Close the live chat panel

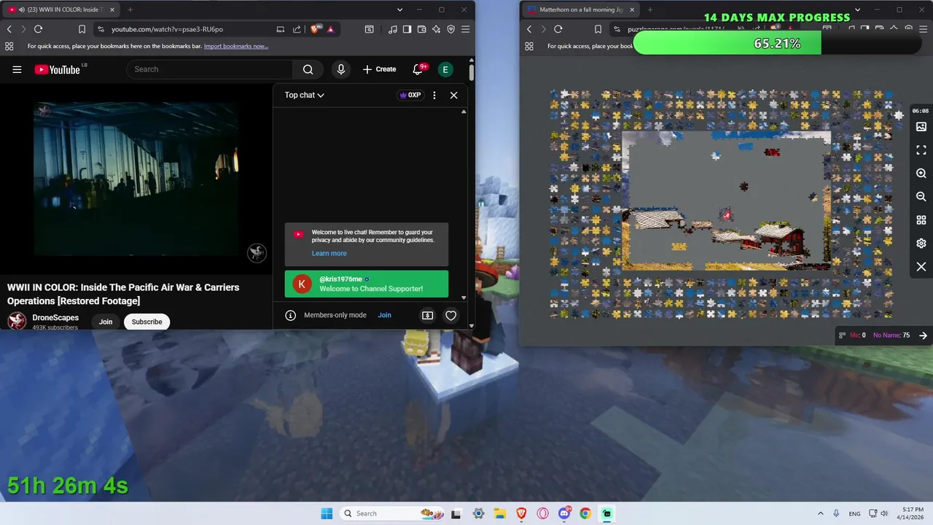453,95
